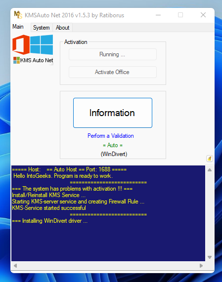The width and height of the screenshot is (222, 282).
Task: Click the Microsoft flag beside KMS Auto Net
Action: click(16, 60)
